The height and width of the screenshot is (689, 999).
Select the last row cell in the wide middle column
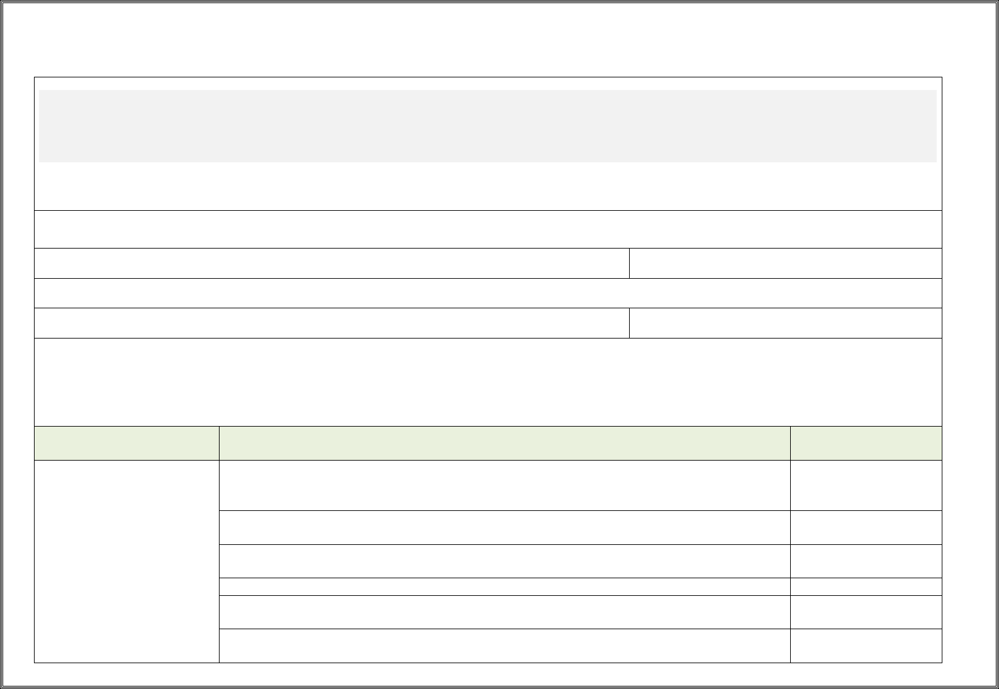(x=505, y=646)
